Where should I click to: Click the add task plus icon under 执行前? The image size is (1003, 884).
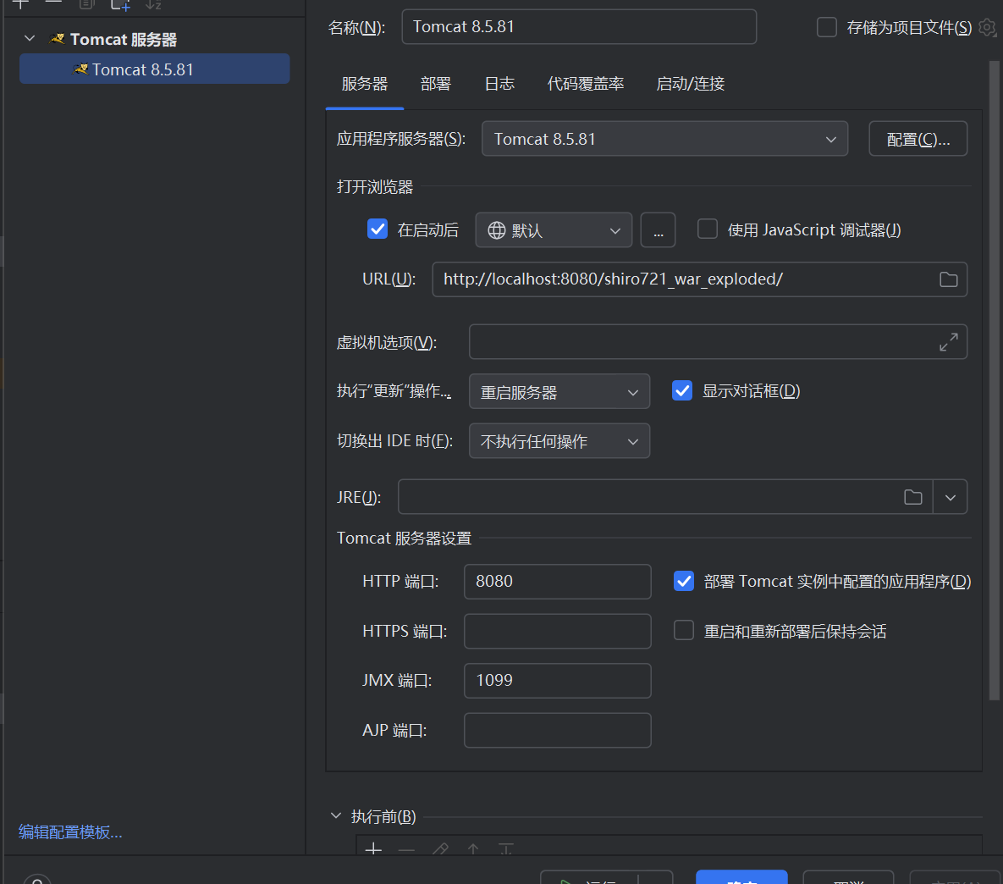[373, 848]
